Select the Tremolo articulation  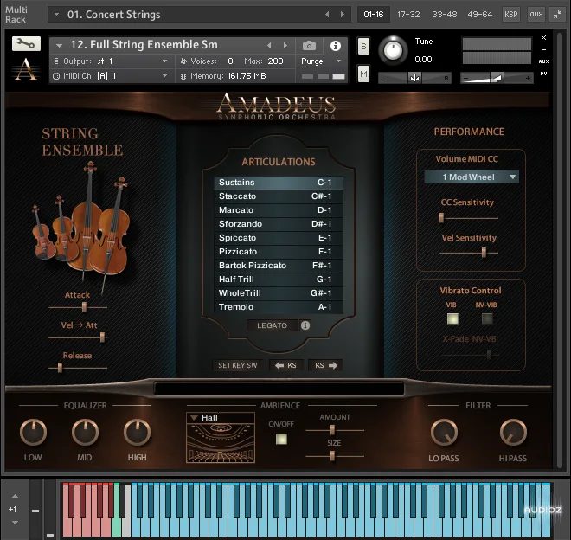[279, 307]
